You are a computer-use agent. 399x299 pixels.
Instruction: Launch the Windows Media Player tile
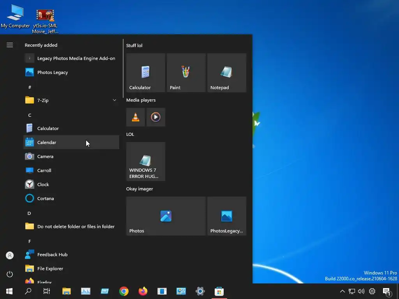pyautogui.click(x=156, y=117)
